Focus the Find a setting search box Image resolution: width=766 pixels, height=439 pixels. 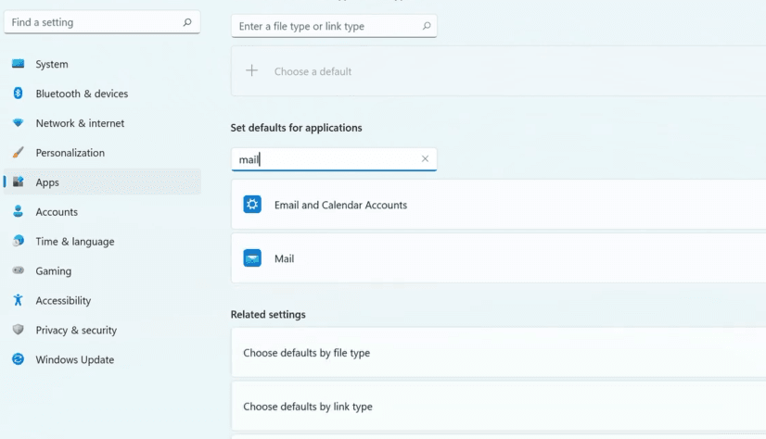coord(102,22)
